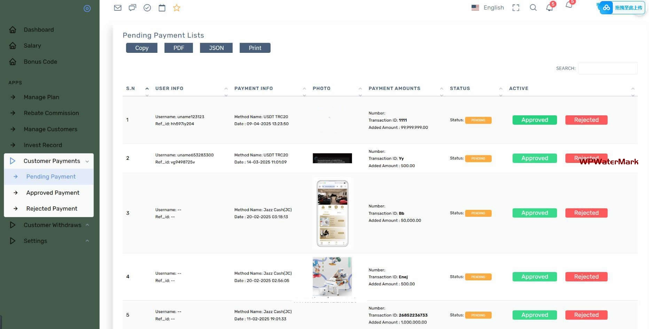The height and width of the screenshot is (329, 649).
Task: Go to Approved Payment page
Action: pos(53,192)
